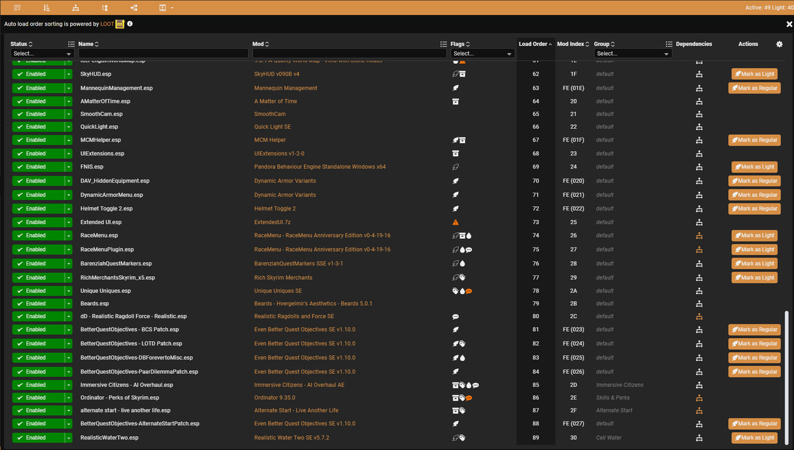The height and width of the screenshot is (450, 794).
Task: Click the warning flag on Extended UI.esp
Action: tap(456, 222)
